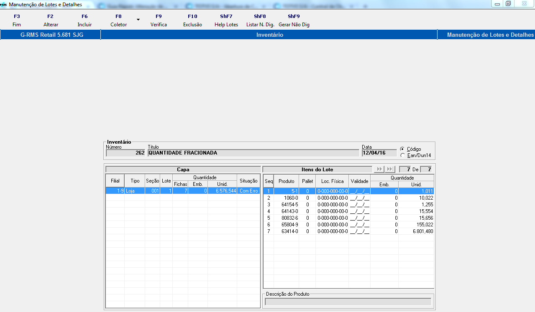Screen dimensions: 535x312
Task: Open ShF7 Help Lotes
Action: point(226,20)
